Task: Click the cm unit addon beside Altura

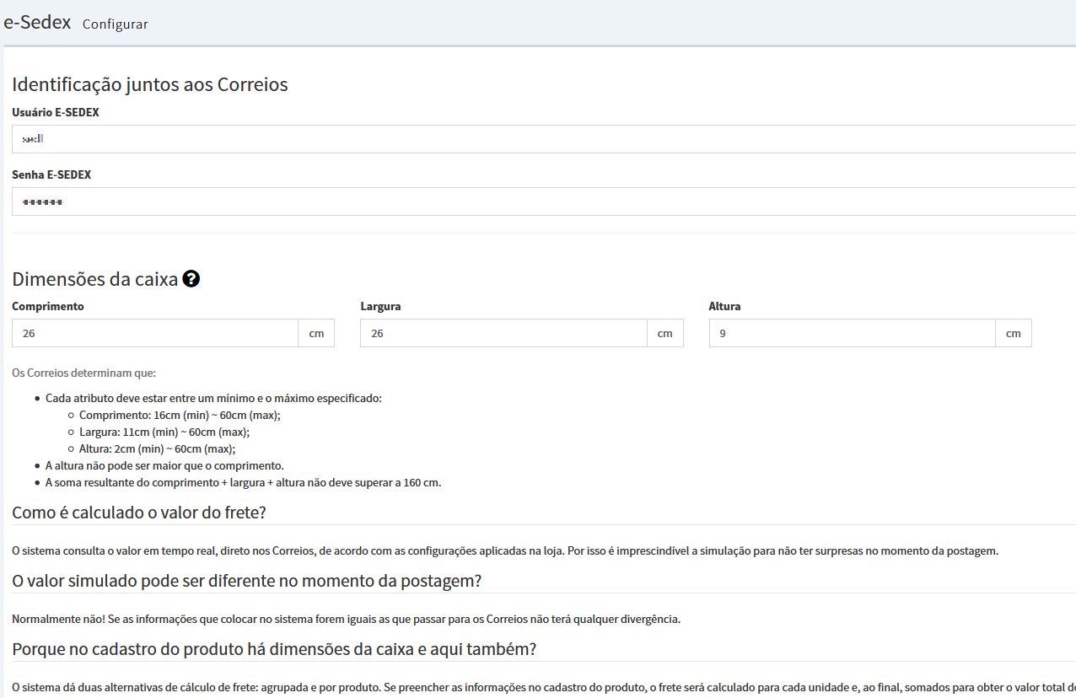Action: coord(1014,333)
